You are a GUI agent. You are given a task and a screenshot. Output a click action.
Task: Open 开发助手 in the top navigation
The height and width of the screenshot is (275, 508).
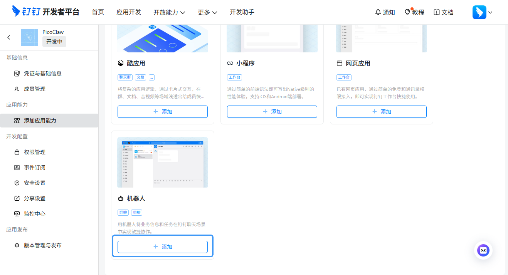[242, 12]
